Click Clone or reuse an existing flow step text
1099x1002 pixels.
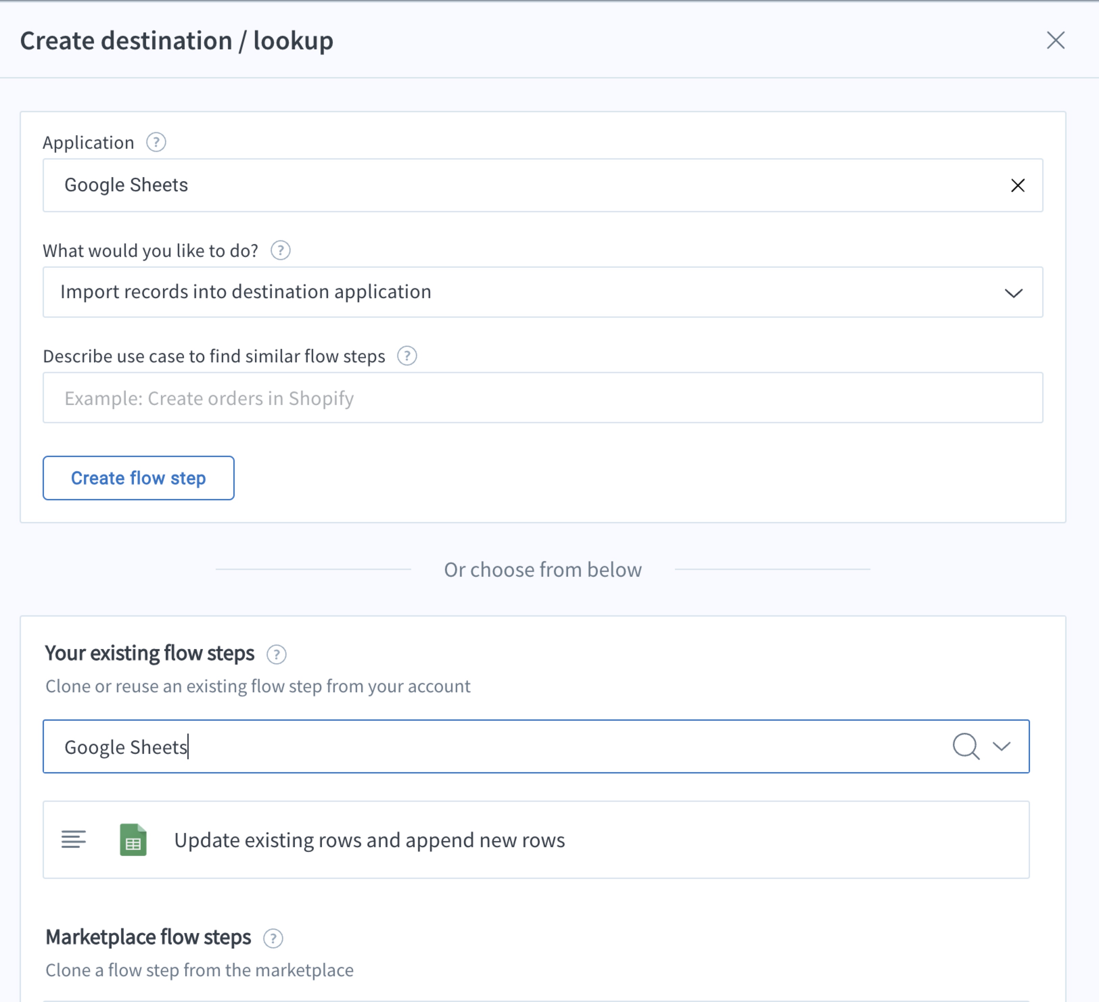tap(258, 686)
